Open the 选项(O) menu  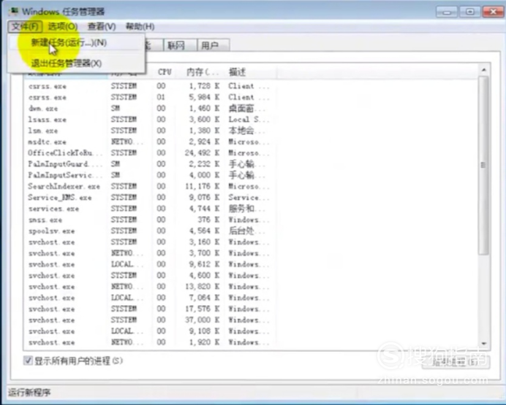tap(63, 26)
